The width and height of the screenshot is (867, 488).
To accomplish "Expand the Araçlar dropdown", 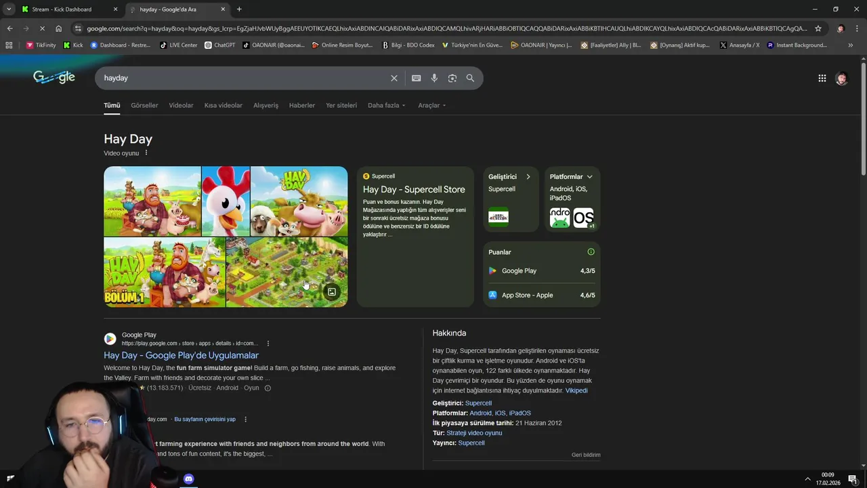I will (432, 105).
